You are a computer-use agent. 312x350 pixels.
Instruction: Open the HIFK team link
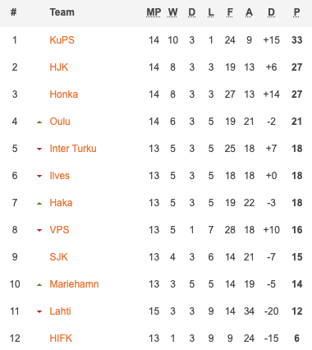61,338
